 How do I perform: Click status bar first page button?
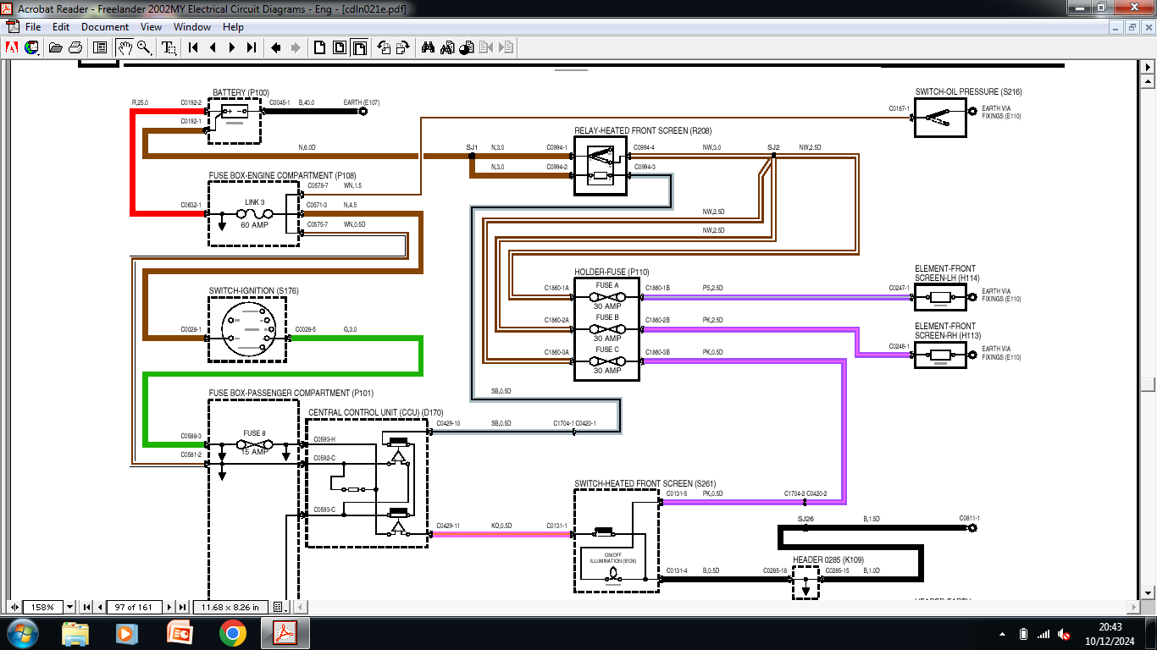click(86, 607)
